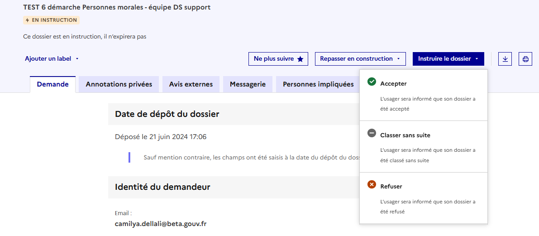Collapse the Instruire le dossier menu
The width and height of the screenshot is (539, 236).
tap(448, 59)
